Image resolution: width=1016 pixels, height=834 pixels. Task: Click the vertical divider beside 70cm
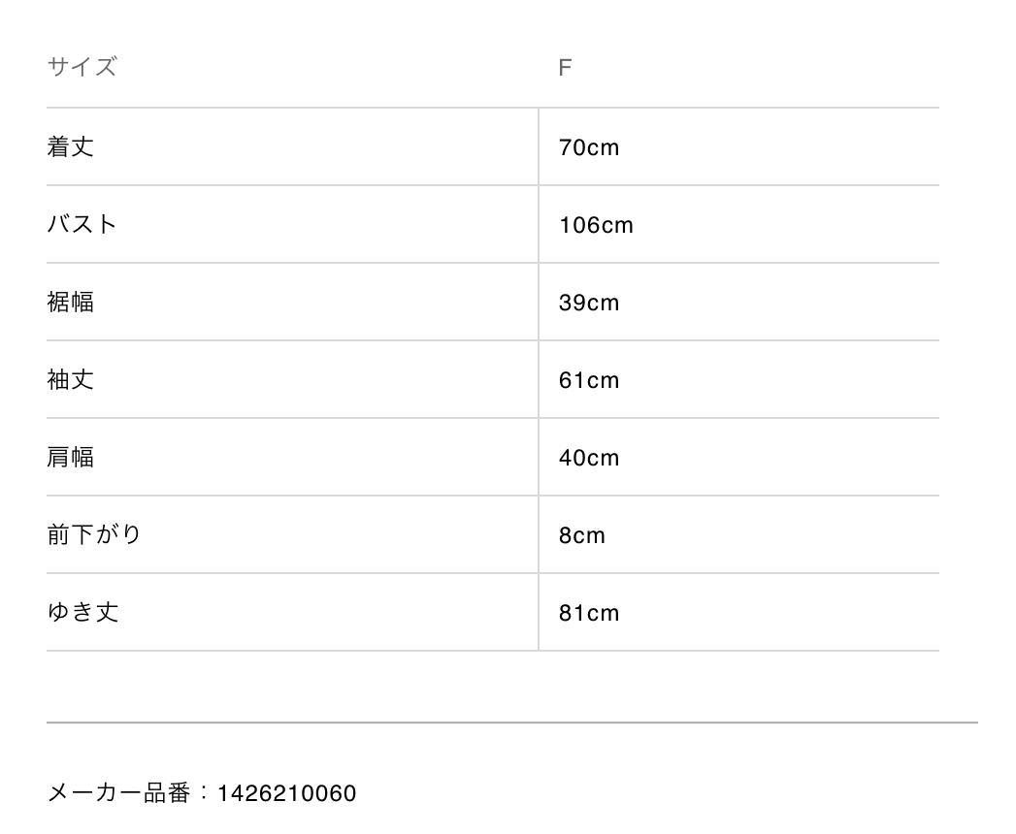pyautogui.click(x=539, y=146)
